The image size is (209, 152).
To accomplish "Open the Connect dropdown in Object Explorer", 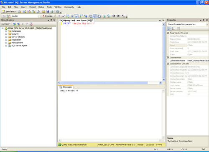I will pyautogui.click(x=6, y=24).
